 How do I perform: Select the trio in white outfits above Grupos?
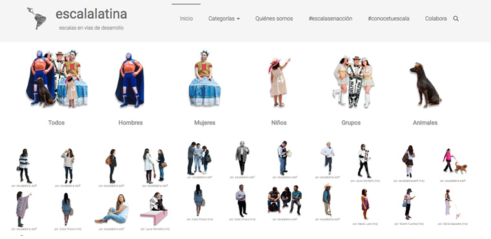coord(353,82)
